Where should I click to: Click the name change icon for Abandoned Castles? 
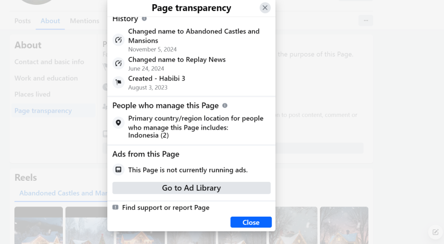pyautogui.click(x=118, y=40)
